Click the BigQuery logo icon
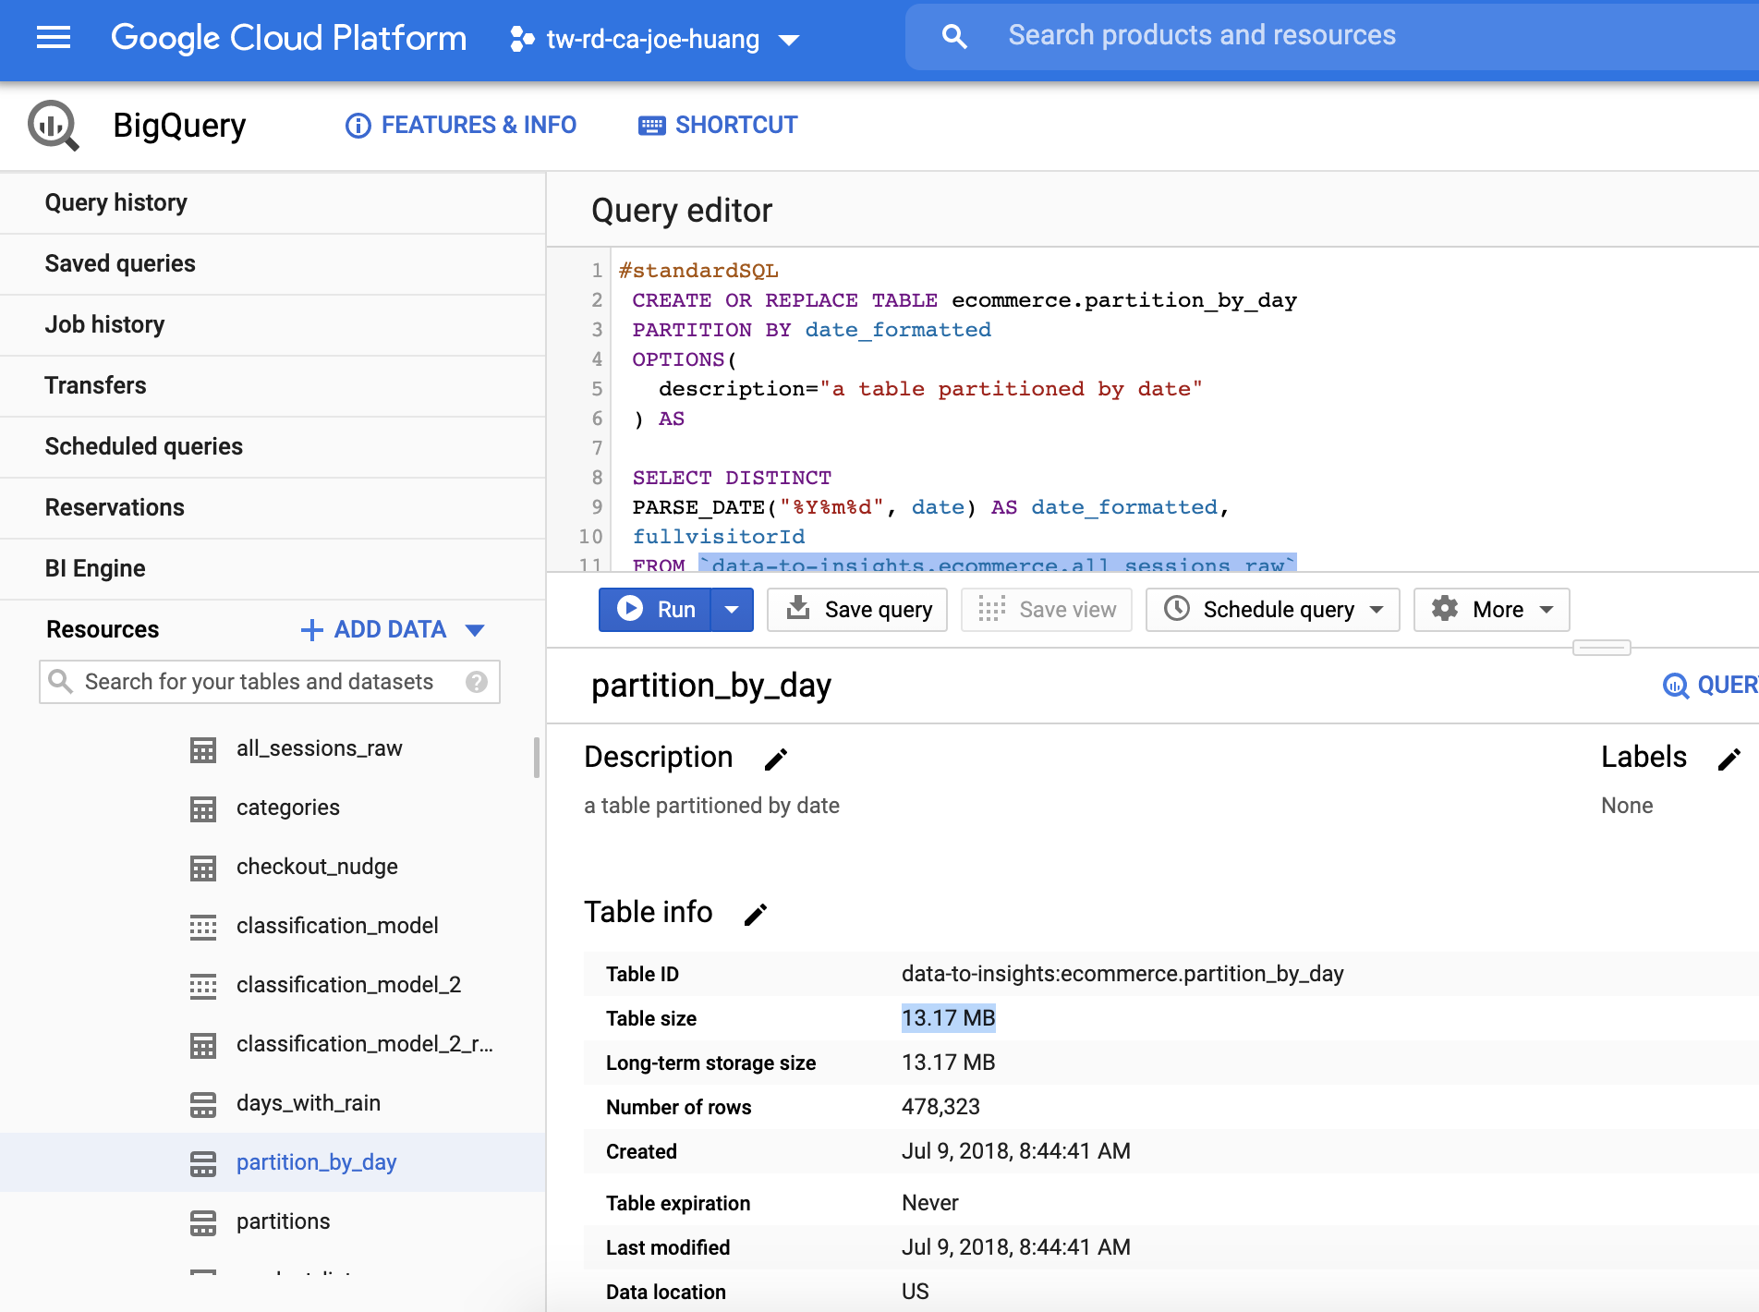Image resolution: width=1759 pixels, height=1312 pixels. 54,125
